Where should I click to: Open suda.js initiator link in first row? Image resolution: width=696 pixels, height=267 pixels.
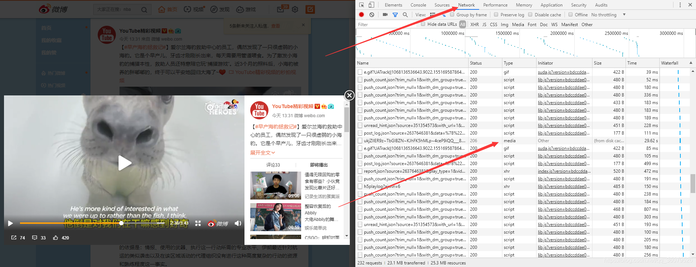563,72
